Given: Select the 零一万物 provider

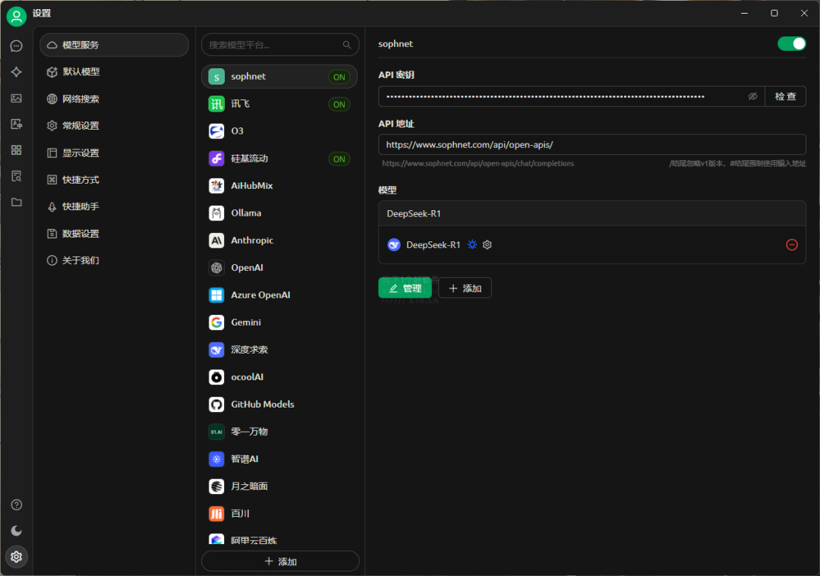Looking at the screenshot, I should (279, 432).
